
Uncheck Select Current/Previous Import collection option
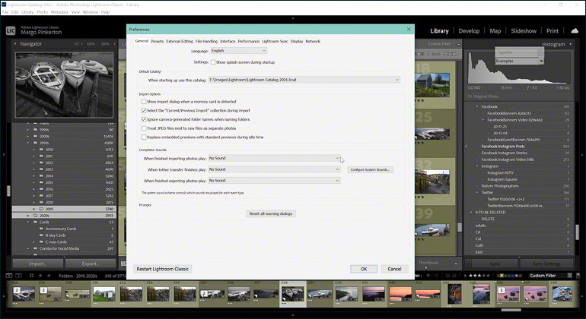pyautogui.click(x=144, y=110)
